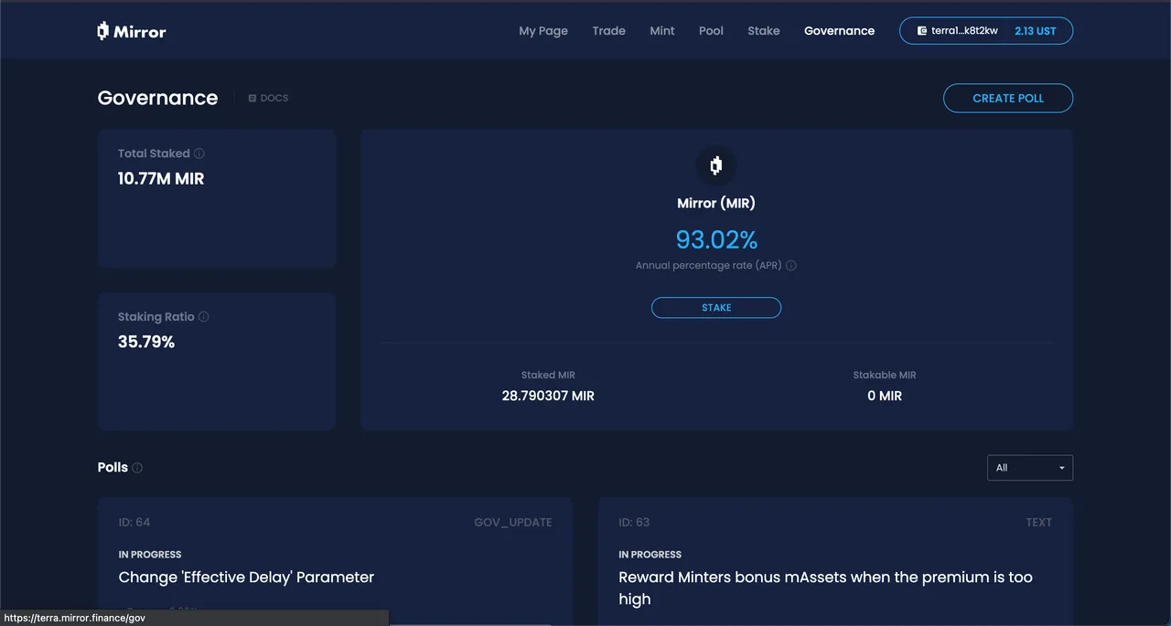Click the Mirror (MIR) name text
The image size is (1171, 626).
(716, 204)
